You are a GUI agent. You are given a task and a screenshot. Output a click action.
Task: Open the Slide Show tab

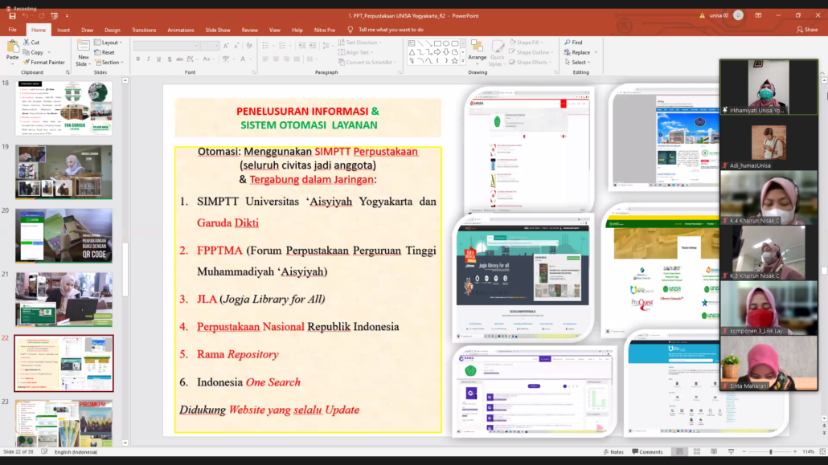(218, 30)
